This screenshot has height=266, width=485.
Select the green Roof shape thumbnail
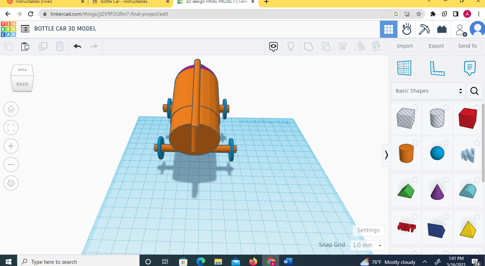[406, 191]
